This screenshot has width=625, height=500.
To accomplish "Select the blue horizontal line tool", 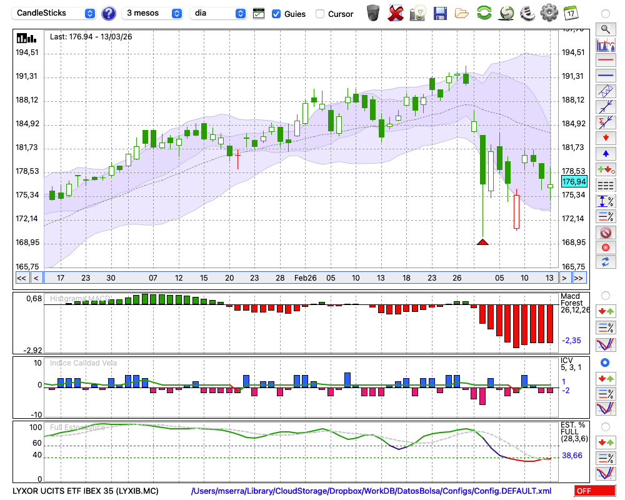I will [606, 76].
